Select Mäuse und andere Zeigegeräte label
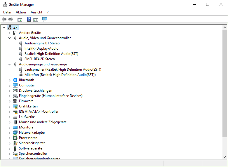The width and height of the screenshot is (228, 167). click(43, 122)
